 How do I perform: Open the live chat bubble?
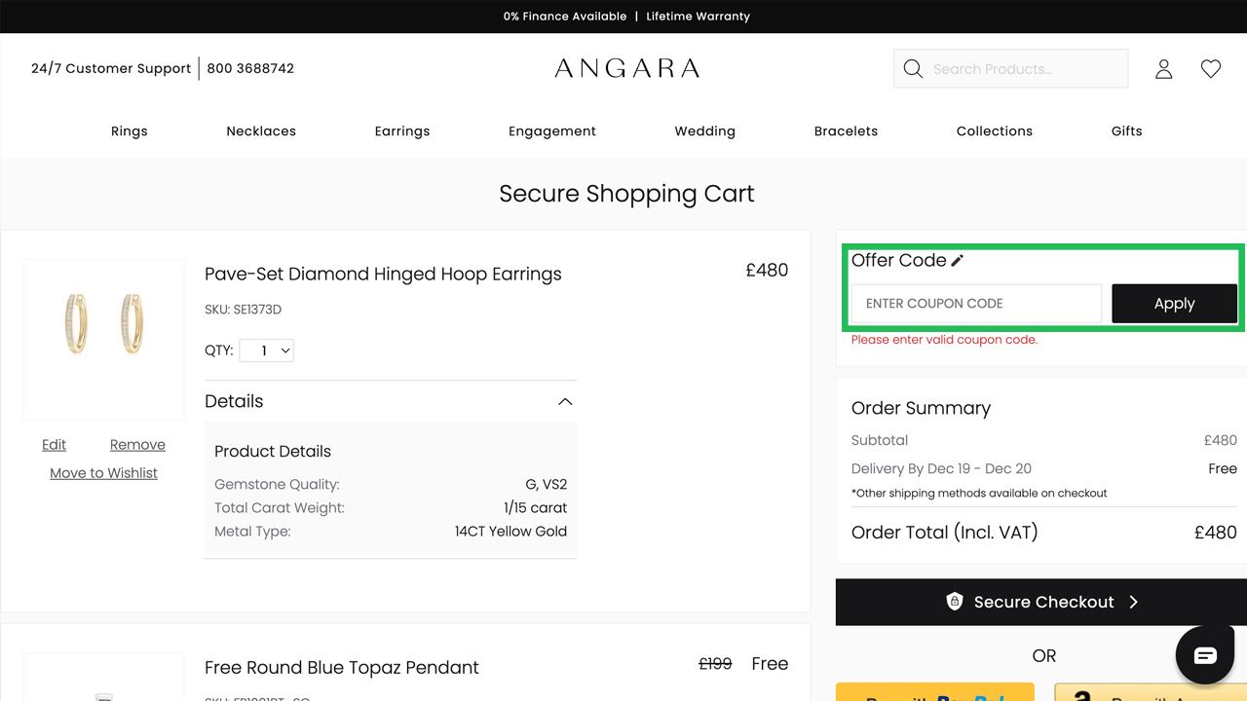tap(1205, 655)
